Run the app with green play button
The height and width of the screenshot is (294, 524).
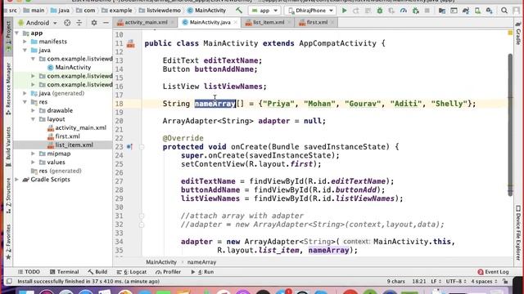(344, 11)
